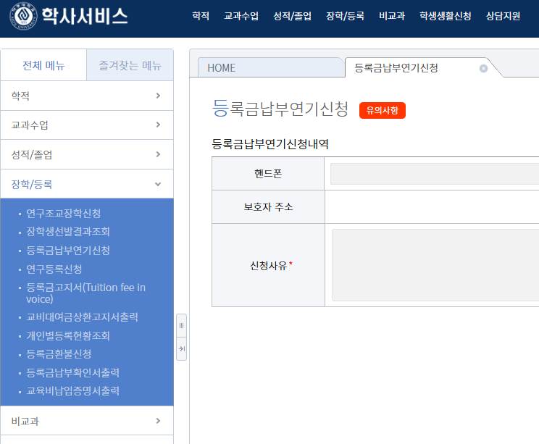The image size is (539, 444).
Task: Open 장학/등록 in top navigation
Action: (x=345, y=16)
